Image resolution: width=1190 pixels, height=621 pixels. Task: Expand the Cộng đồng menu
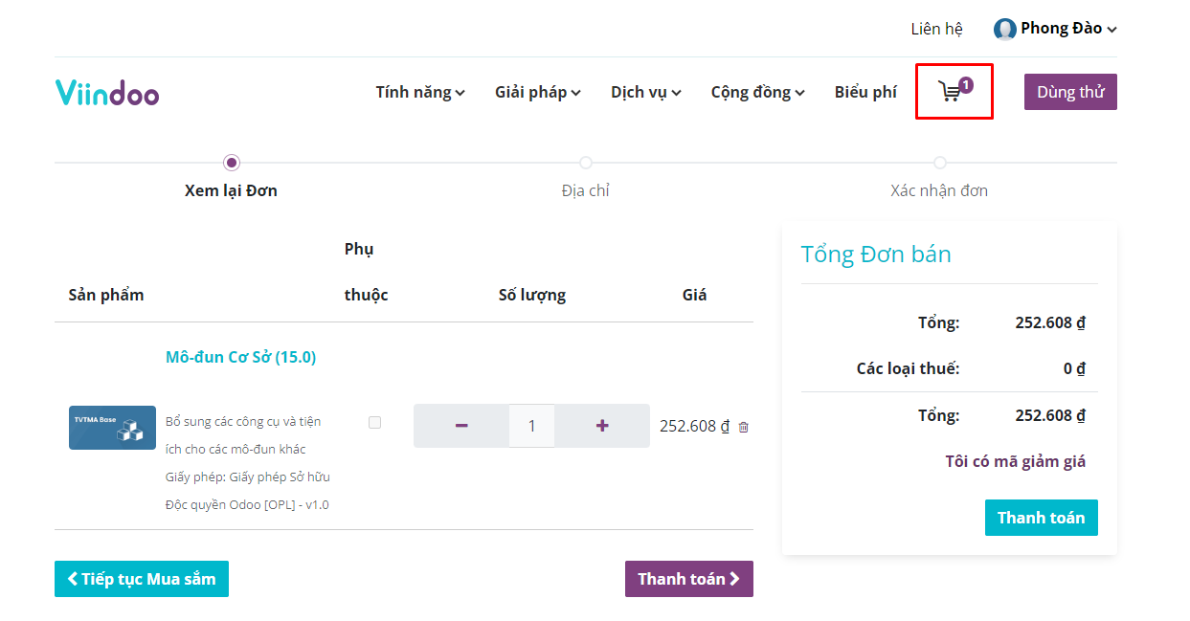pyautogui.click(x=758, y=92)
